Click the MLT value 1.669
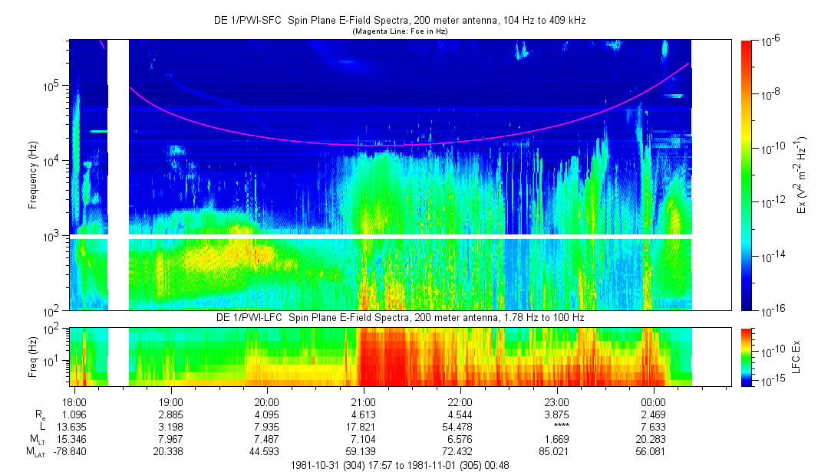The height and width of the screenshot is (475, 831). [557, 439]
